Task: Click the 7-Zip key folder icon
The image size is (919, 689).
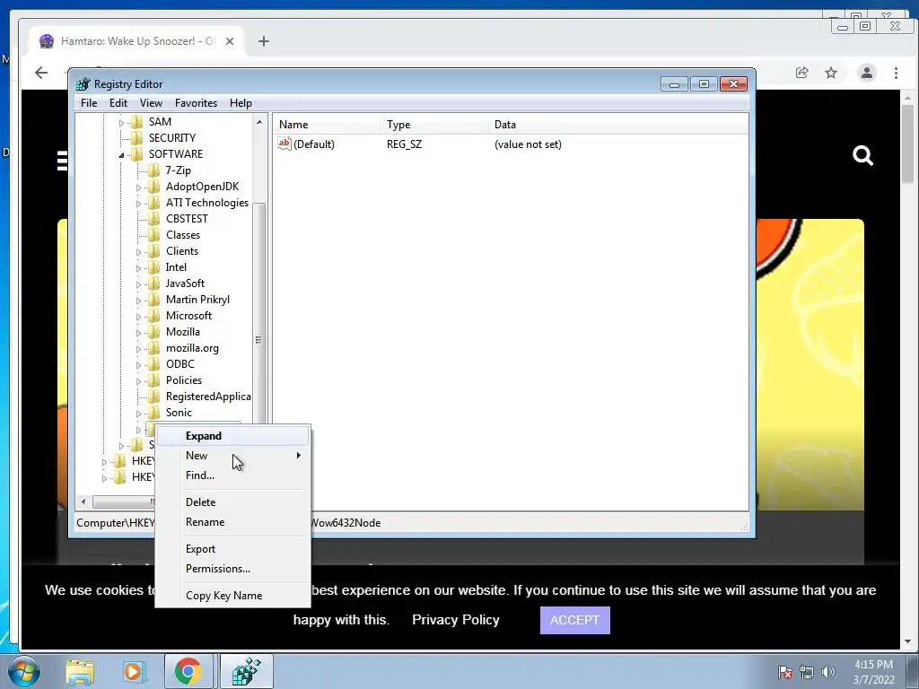Action: (x=153, y=170)
